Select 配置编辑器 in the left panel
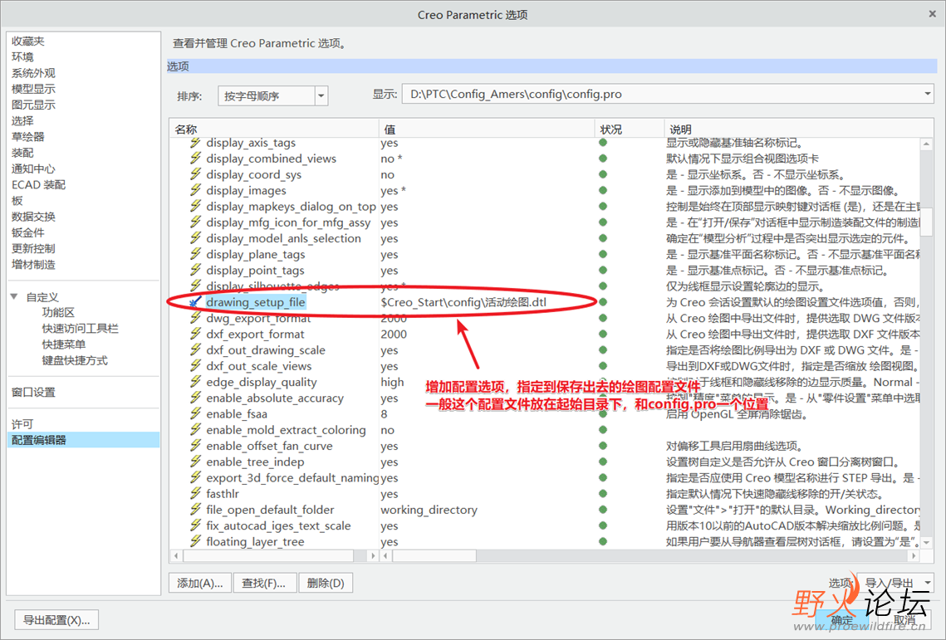 point(84,440)
